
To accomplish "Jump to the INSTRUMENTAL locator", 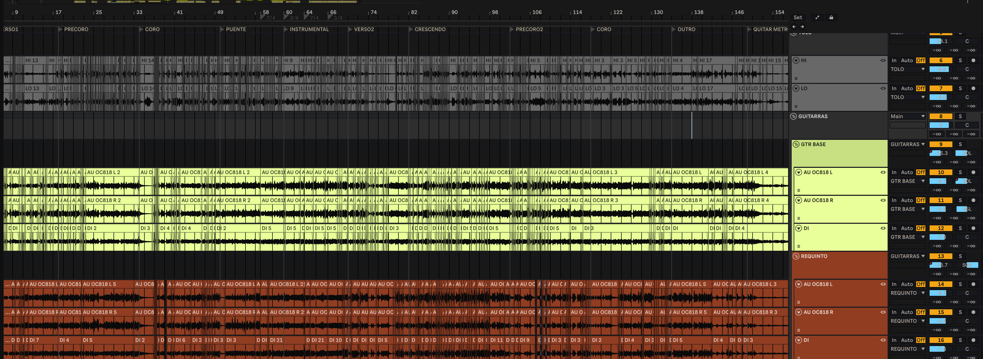I will [x=306, y=29].
